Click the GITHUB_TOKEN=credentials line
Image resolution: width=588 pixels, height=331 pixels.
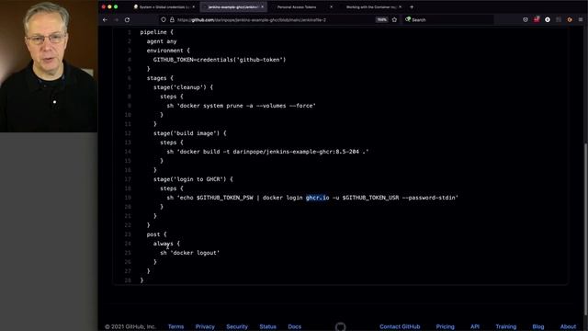[x=220, y=60]
